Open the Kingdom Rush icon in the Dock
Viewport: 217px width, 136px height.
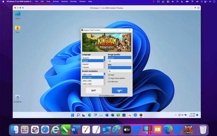pos(188,130)
